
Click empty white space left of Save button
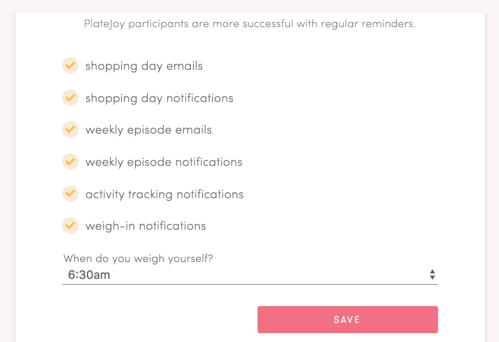[x=158, y=320]
